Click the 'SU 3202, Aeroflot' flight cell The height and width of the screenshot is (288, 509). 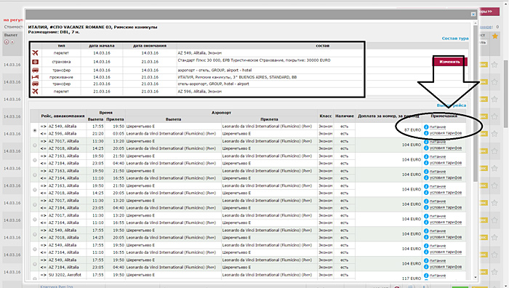pyautogui.click(x=65, y=275)
